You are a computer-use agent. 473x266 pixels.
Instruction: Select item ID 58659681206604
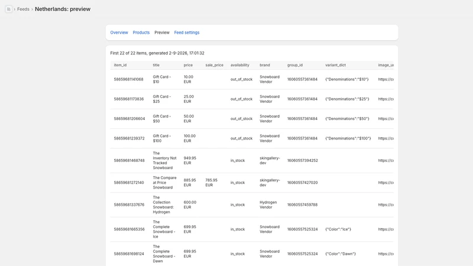point(129,119)
